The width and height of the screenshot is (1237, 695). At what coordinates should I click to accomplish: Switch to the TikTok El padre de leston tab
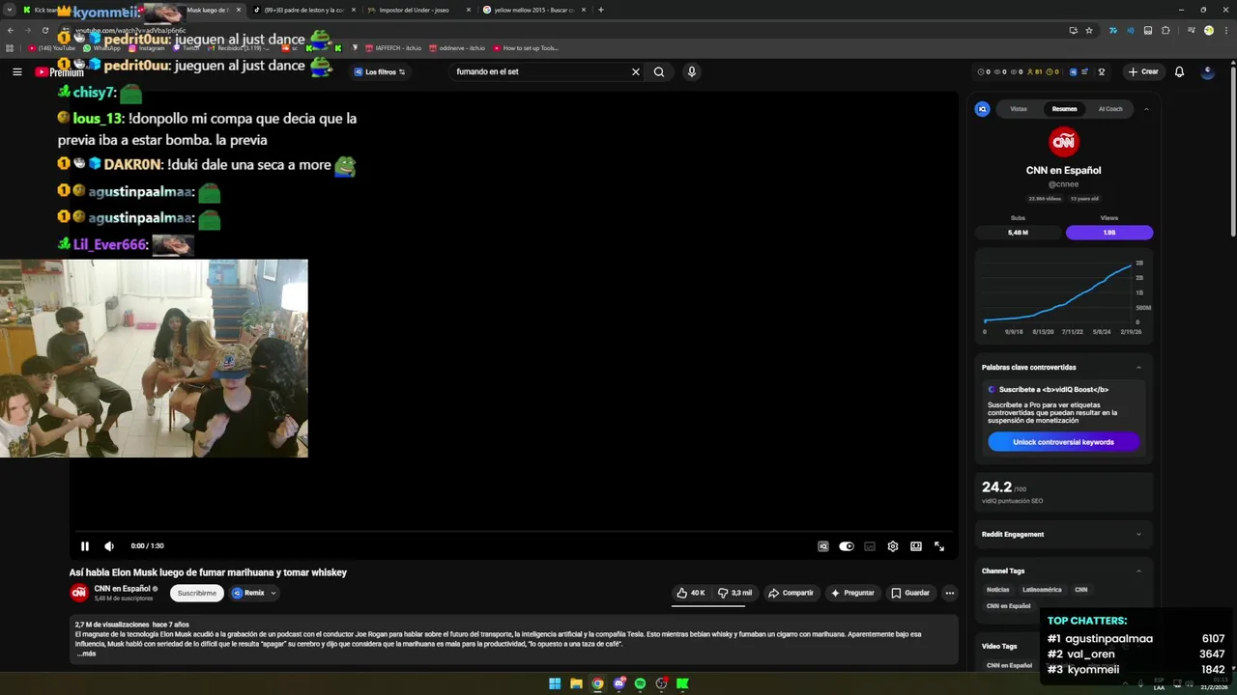tap(304, 10)
